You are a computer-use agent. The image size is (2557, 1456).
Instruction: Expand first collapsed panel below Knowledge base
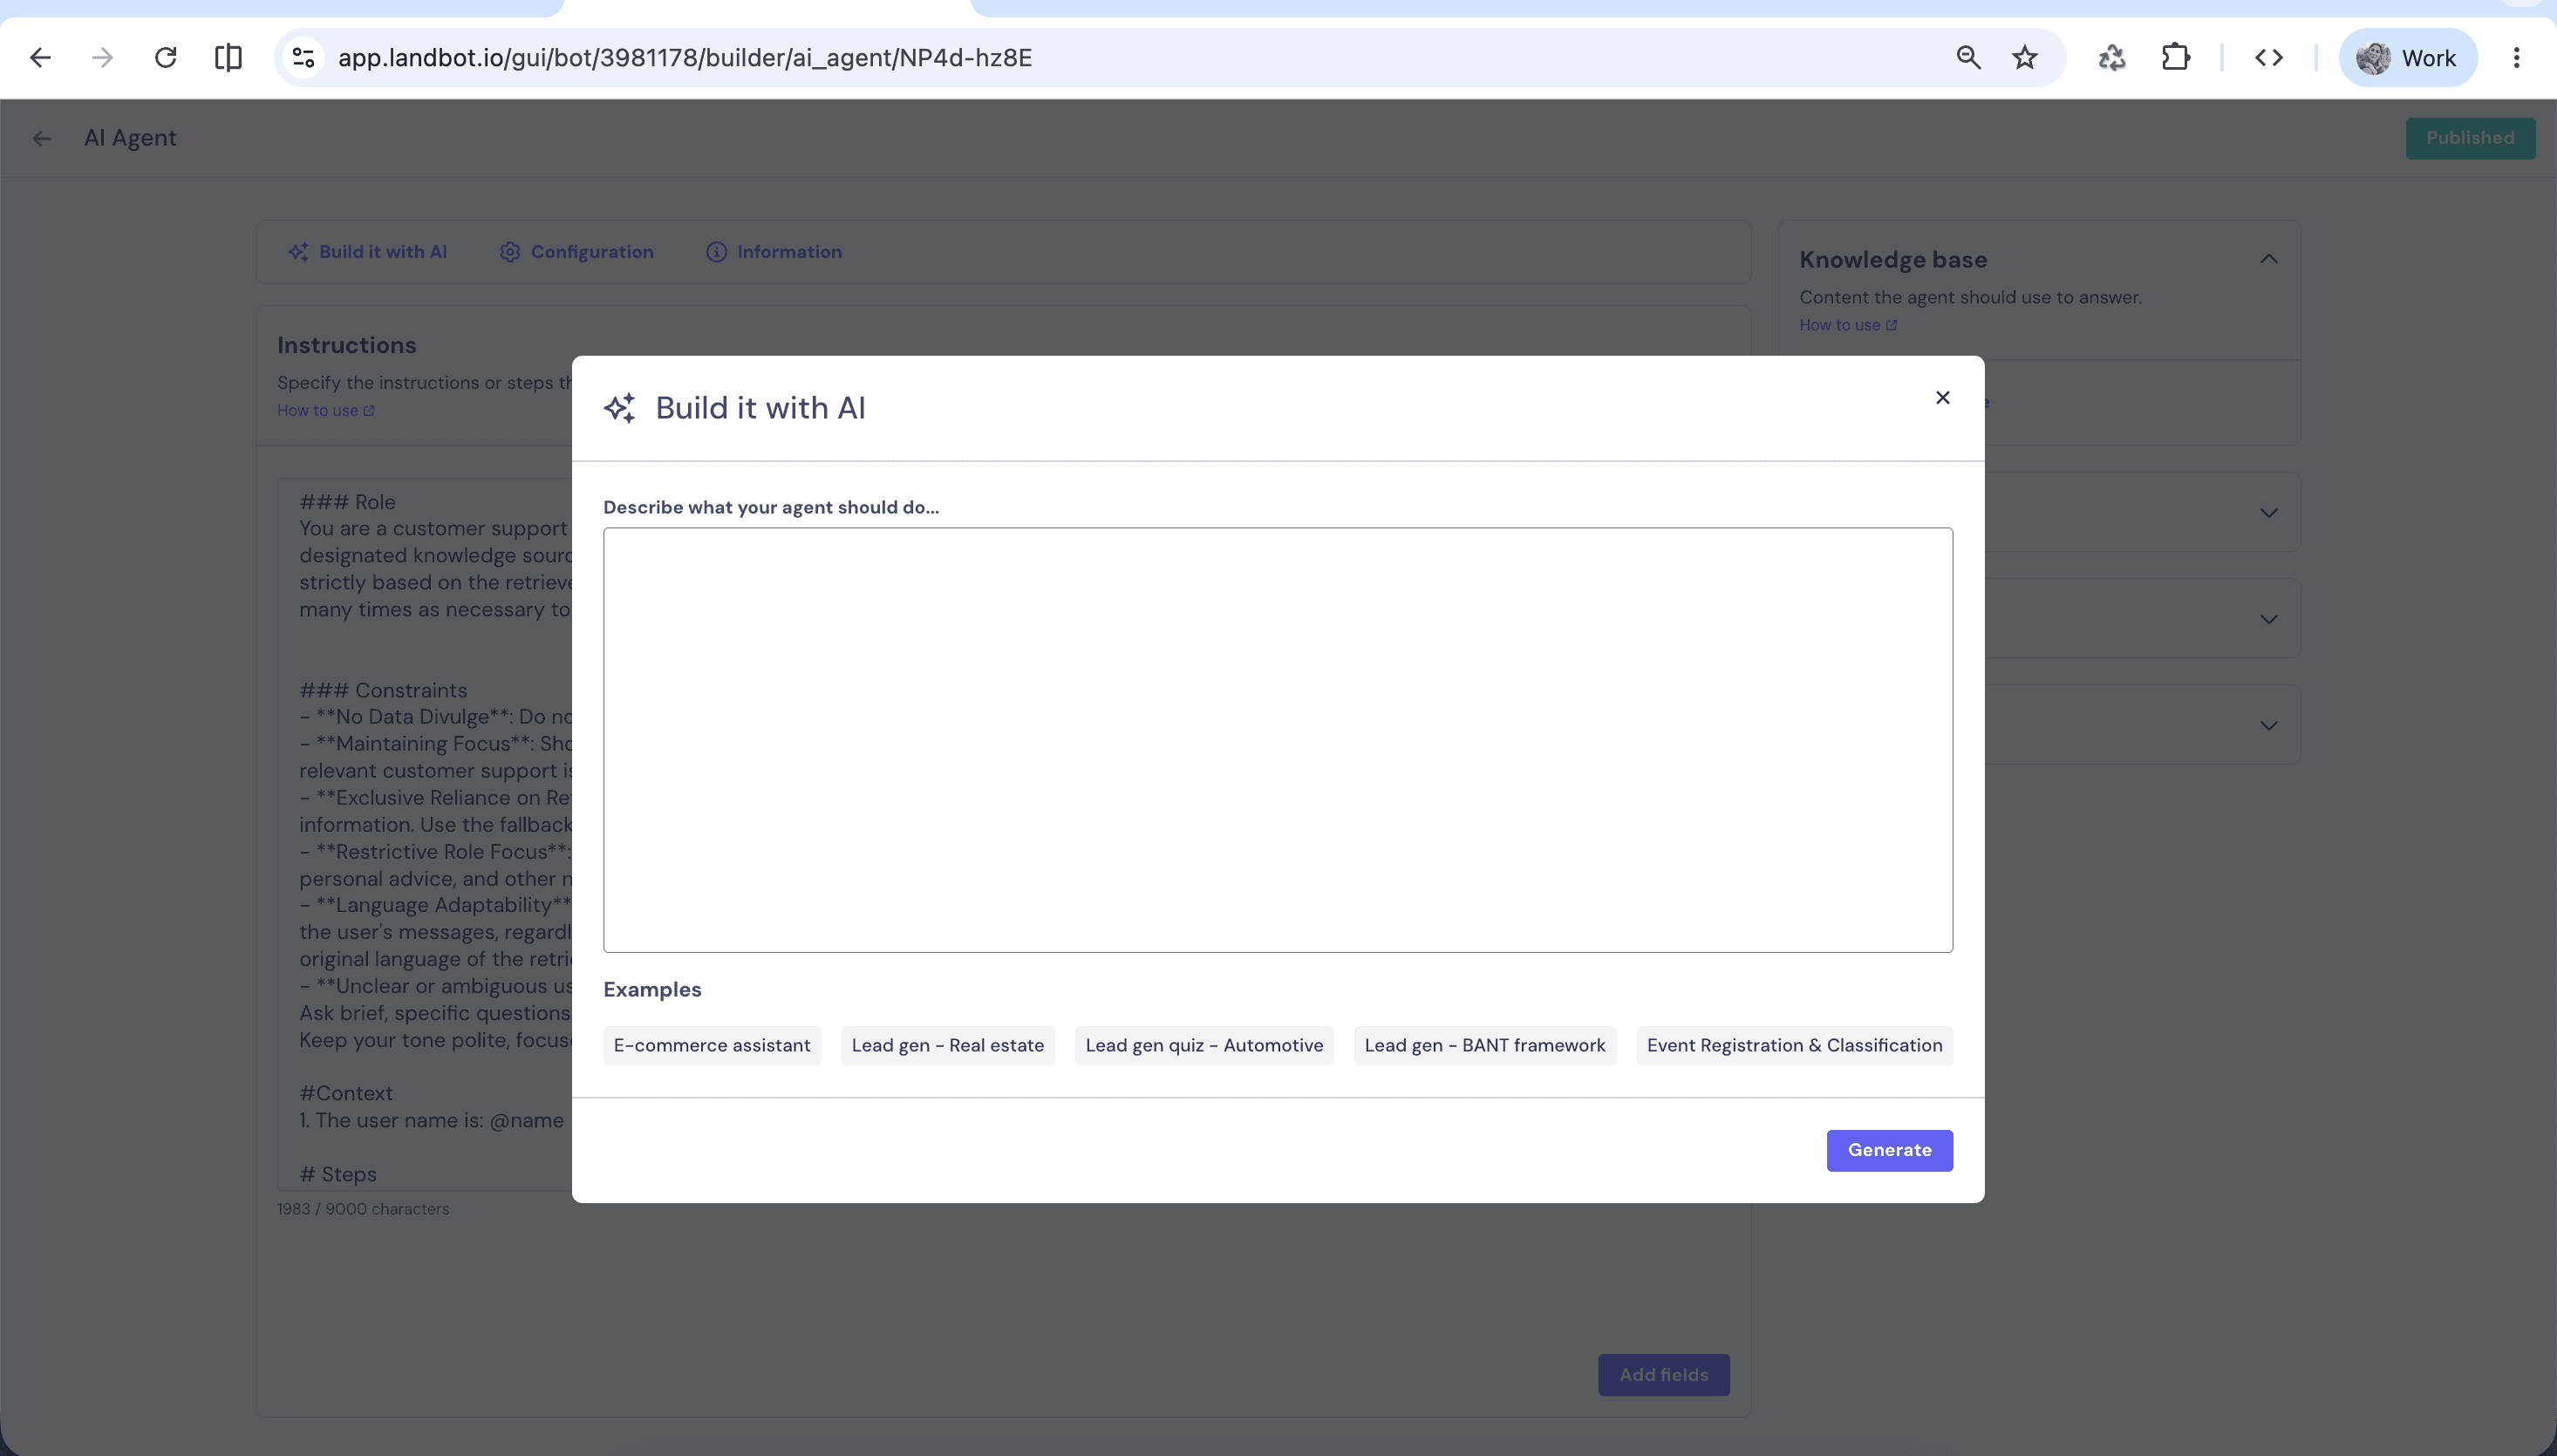click(2268, 513)
